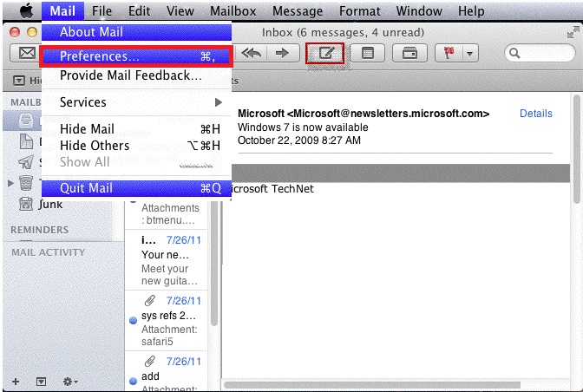Select message with "Attachments : btmenu.…" preview
583x392 pixels.
click(x=166, y=214)
